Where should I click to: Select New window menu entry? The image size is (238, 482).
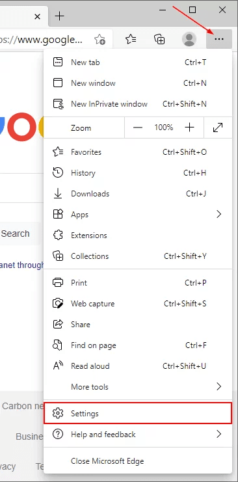click(x=138, y=83)
